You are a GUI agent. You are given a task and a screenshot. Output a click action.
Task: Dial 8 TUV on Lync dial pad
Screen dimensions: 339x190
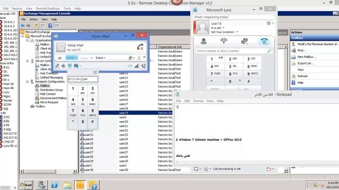point(234,74)
